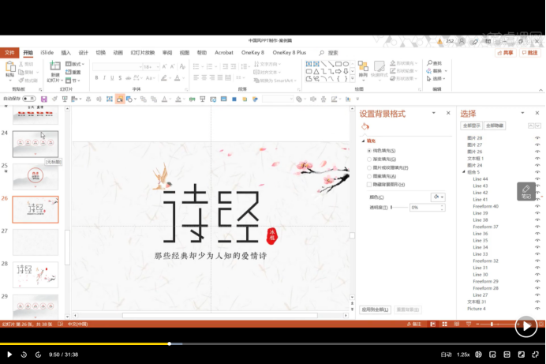
Task: Select the solid fill radio button
Action: 369,151
